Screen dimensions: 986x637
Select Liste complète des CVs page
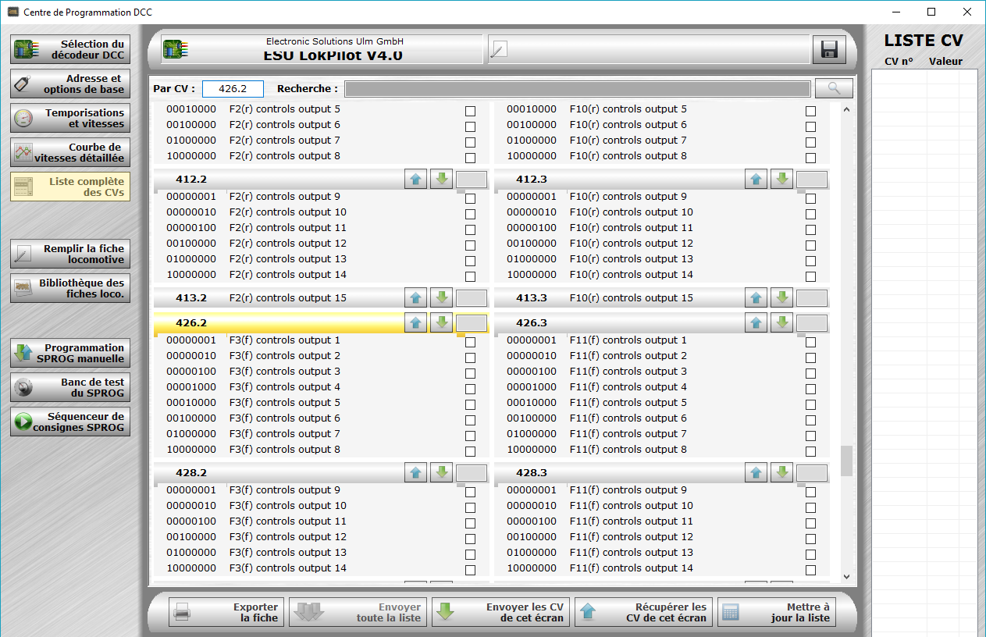click(70, 187)
